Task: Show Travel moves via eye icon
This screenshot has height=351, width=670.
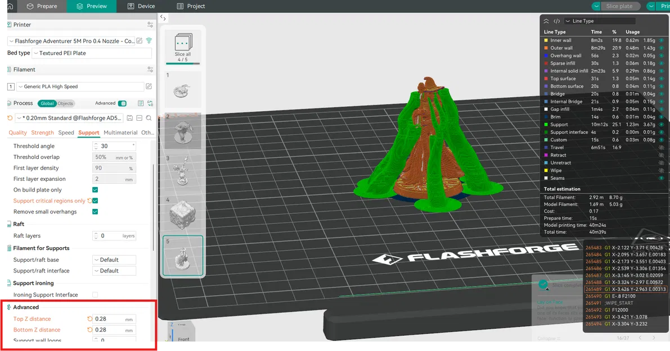Action: click(x=661, y=148)
